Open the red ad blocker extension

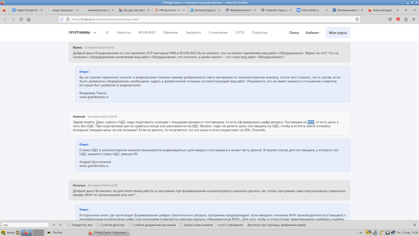[398, 19]
